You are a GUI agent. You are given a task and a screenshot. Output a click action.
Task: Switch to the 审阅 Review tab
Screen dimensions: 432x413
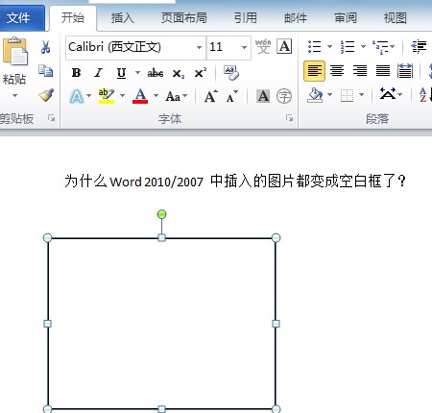pos(346,18)
